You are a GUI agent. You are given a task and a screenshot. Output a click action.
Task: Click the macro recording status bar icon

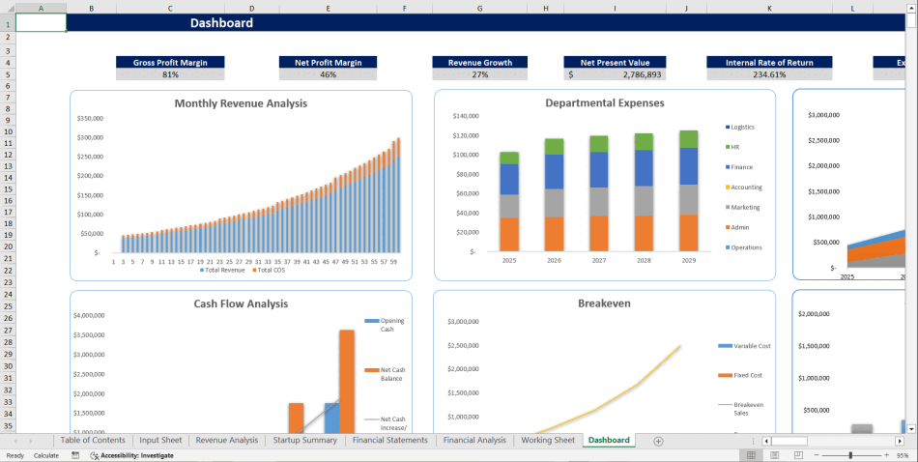coord(75,455)
